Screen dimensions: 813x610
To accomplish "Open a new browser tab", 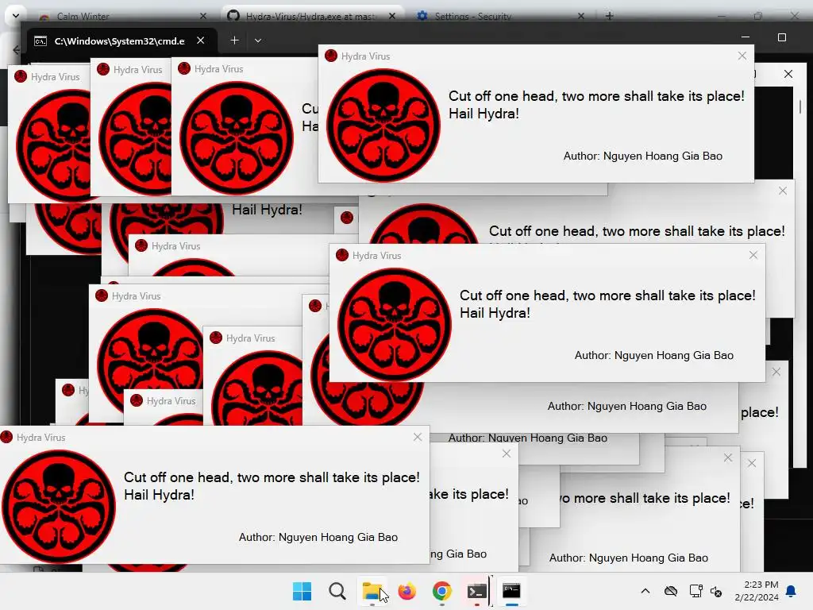I will click(x=609, y=16).
